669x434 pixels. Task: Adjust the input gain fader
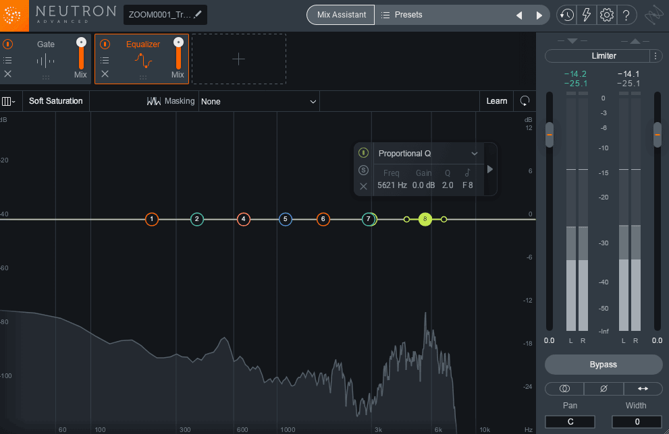(x=550, y=135)
